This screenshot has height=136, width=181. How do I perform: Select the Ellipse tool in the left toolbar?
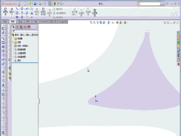(x=3, y=64)
